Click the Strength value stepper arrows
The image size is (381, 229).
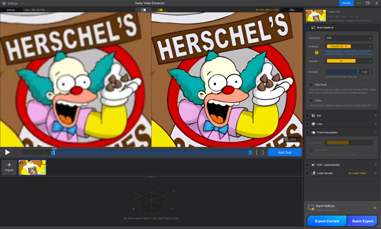click(370, 72)
